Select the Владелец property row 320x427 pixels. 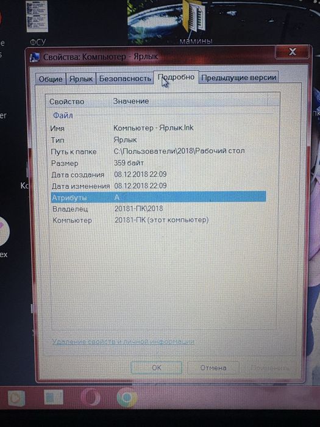tap(158, 209)
